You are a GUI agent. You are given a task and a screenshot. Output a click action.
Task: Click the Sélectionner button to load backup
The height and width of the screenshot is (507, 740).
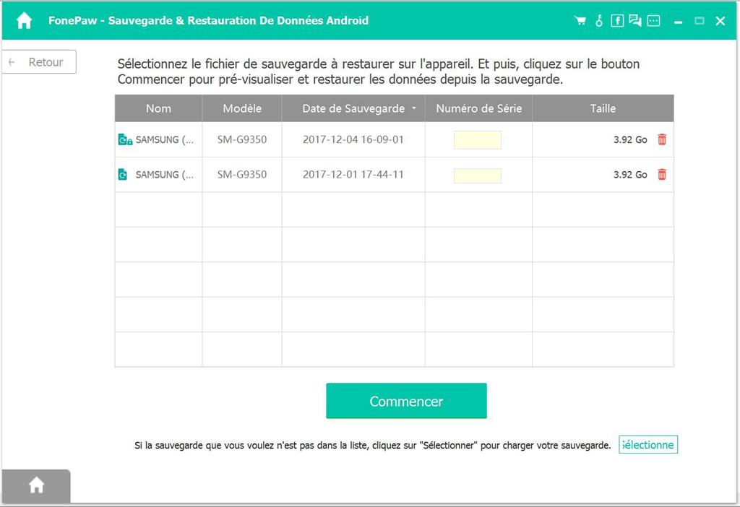tap(648, 445)
